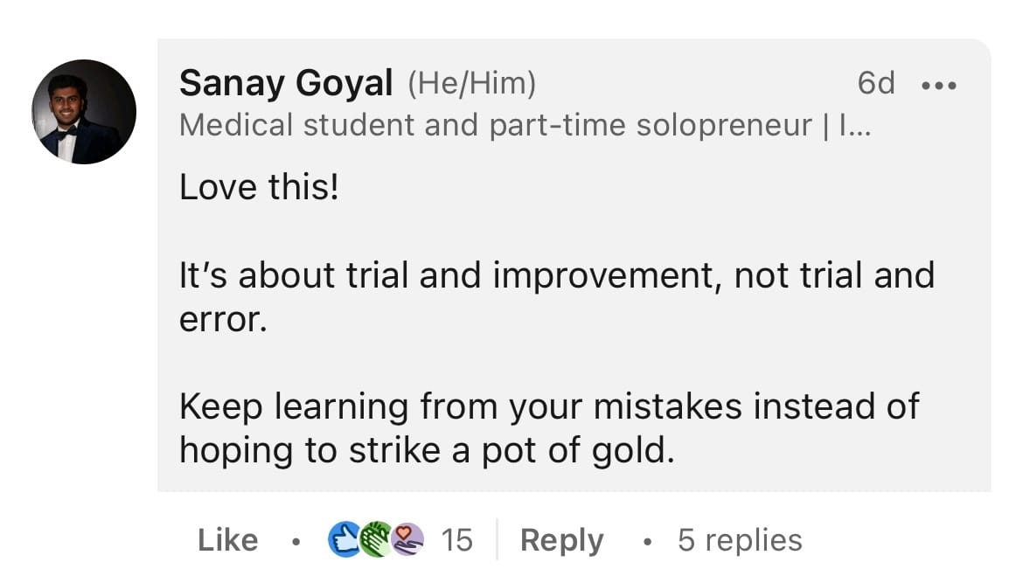The image size is (1023, 583).
Task: Click the "hoping to strike a pot of gold" line
Action: coord(427,451)
